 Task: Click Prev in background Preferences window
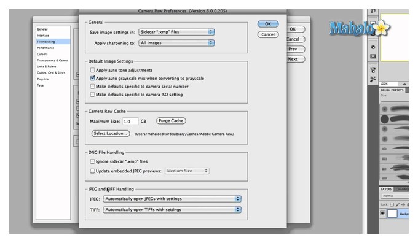pos(296,49)
